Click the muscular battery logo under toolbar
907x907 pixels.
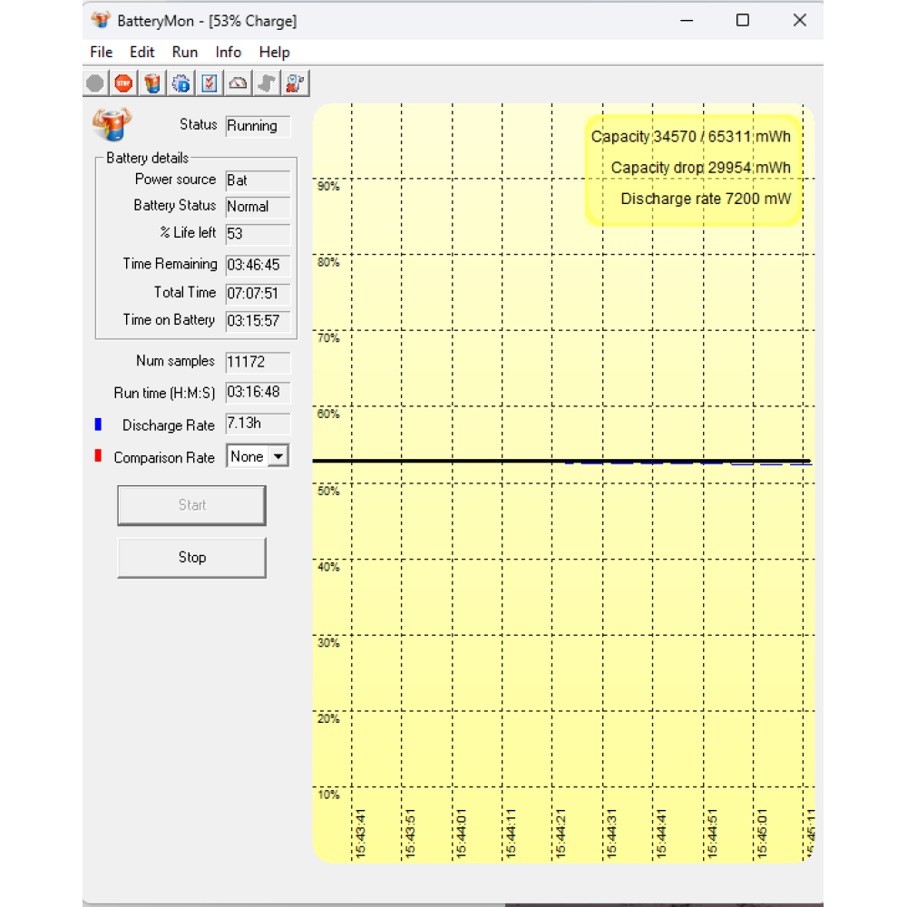tap(112, 124)
